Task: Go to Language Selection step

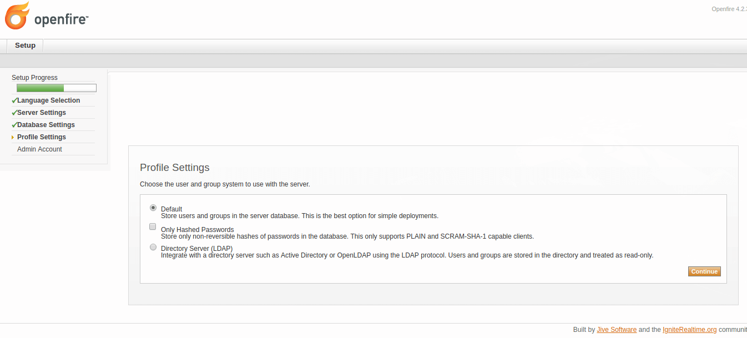Action: coord(48,100)
